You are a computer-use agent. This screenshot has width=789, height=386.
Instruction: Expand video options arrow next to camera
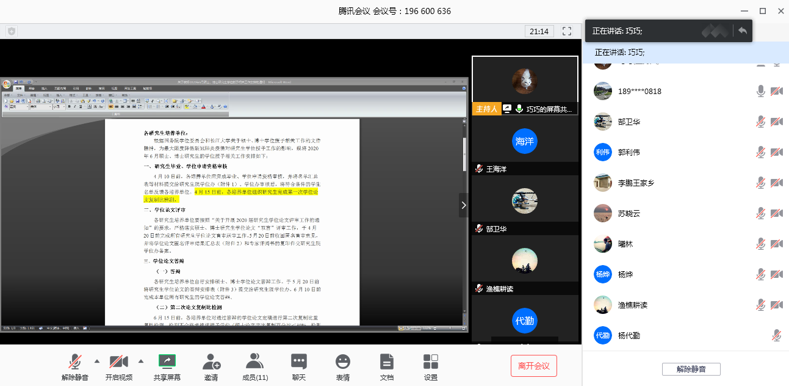pos(141,361)
